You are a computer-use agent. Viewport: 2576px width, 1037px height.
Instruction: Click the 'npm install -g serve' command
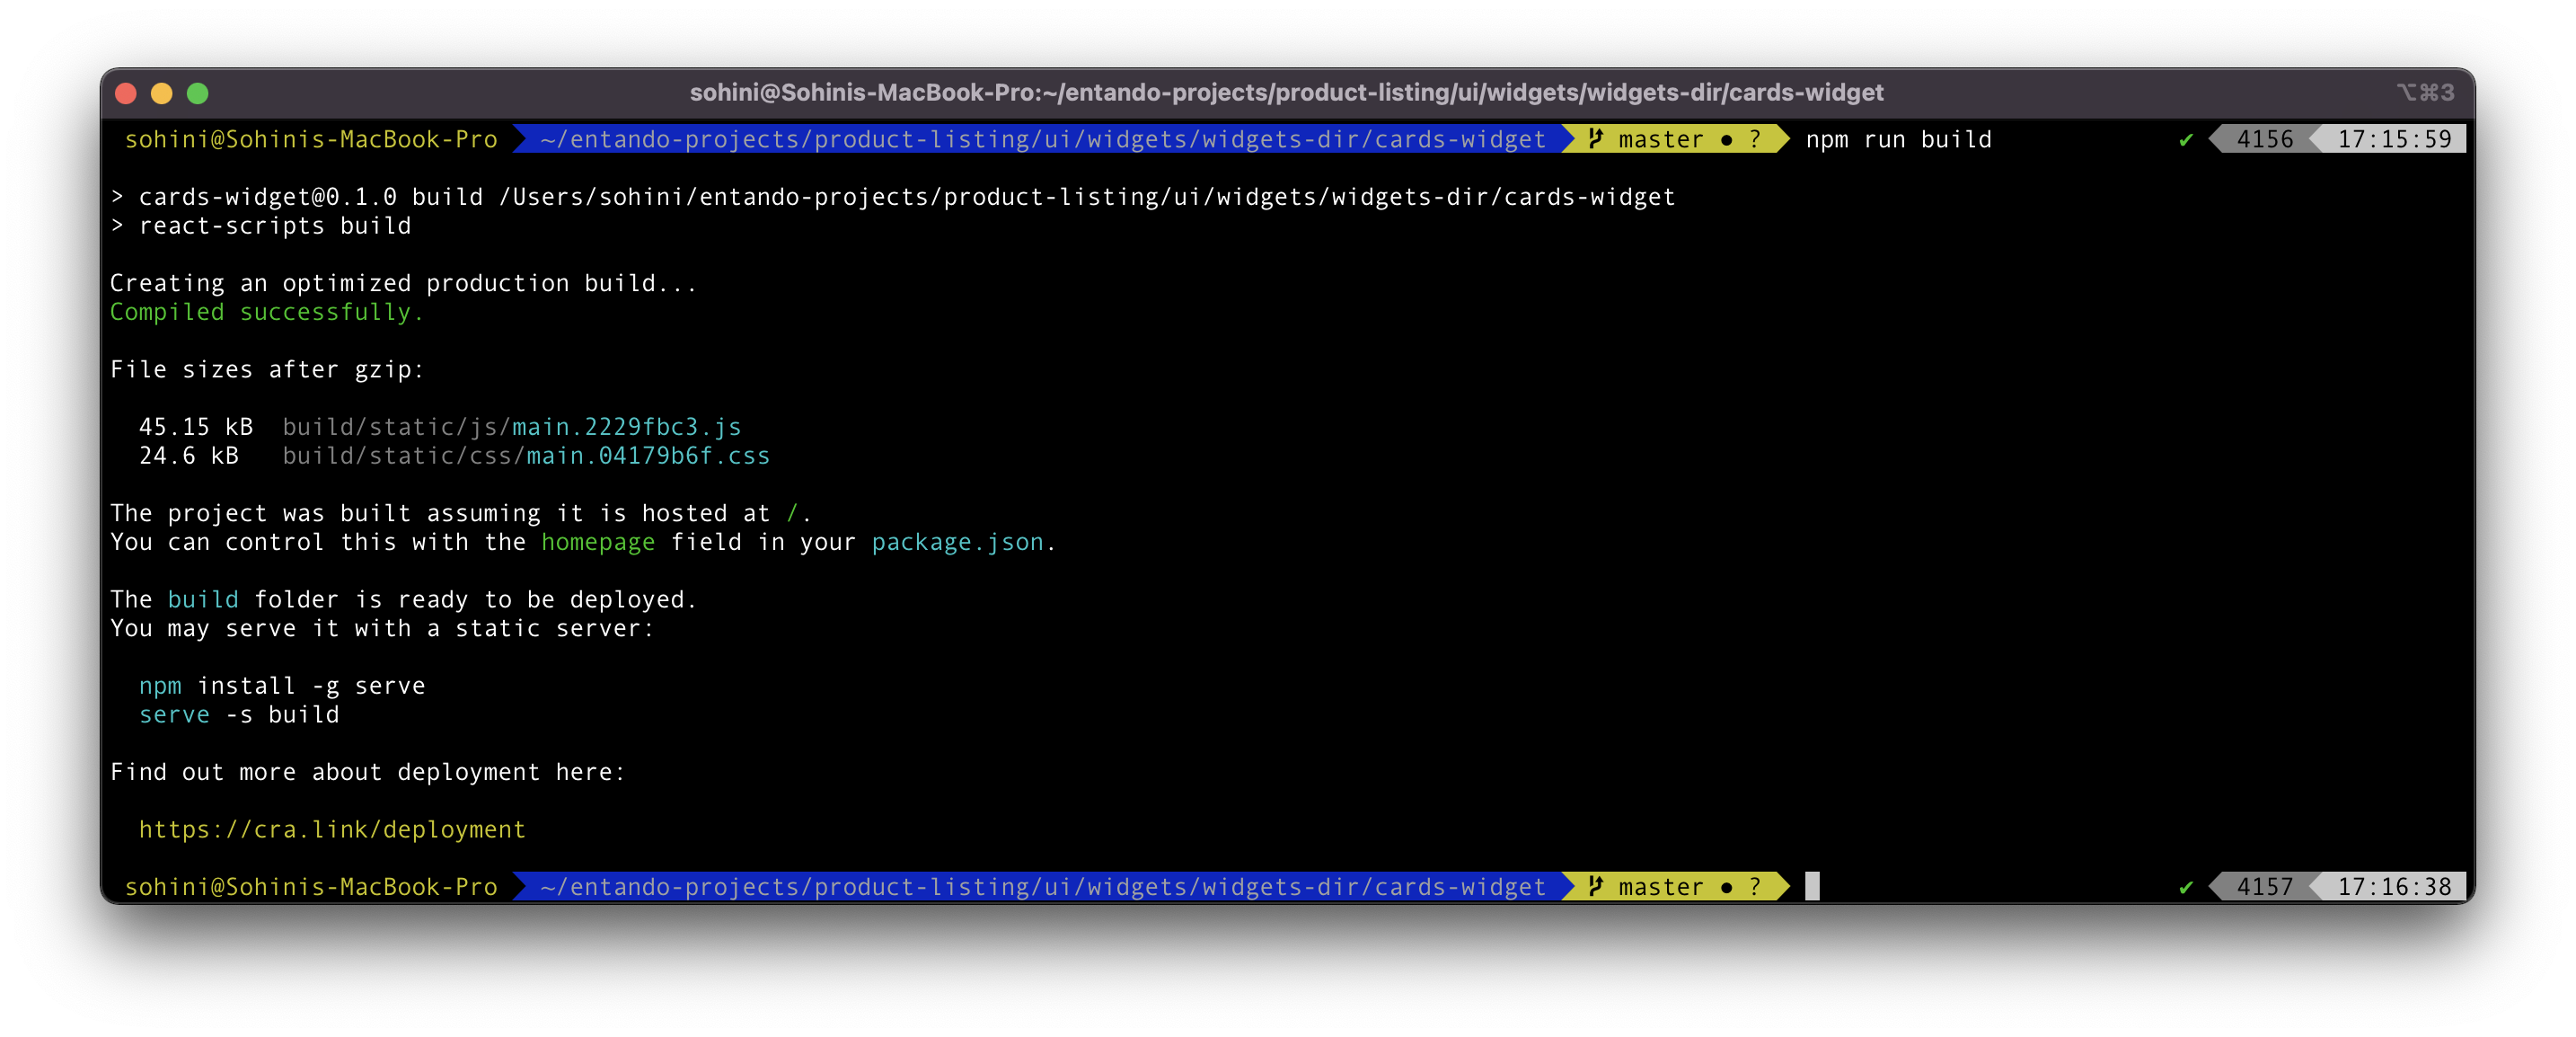pyautogui.click(x=282, y=686)
